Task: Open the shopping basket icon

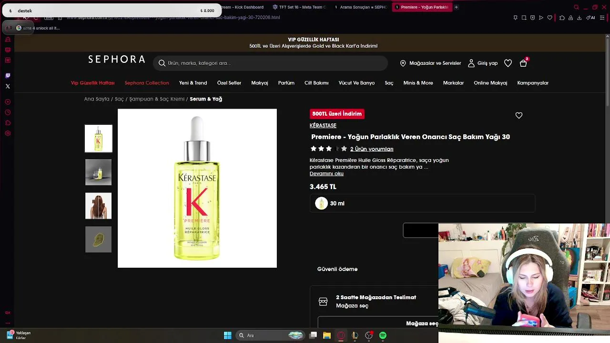Action: (523, 63)
